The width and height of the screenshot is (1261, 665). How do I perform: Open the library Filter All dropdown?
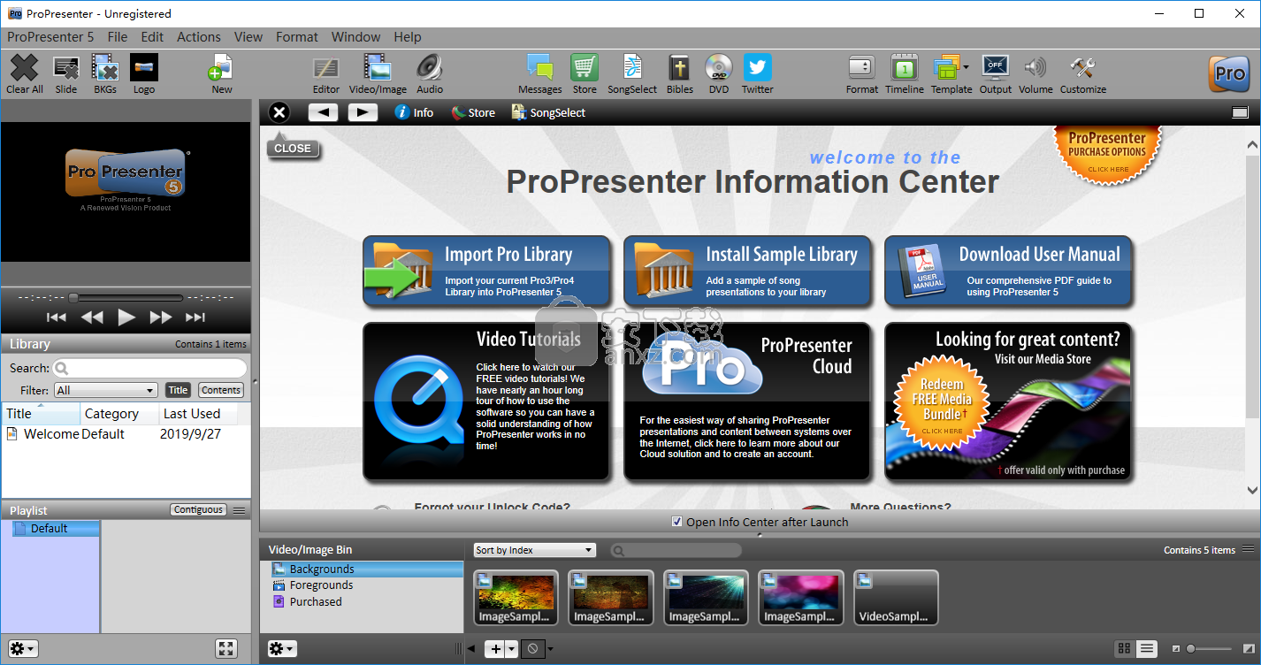(105, 390)
